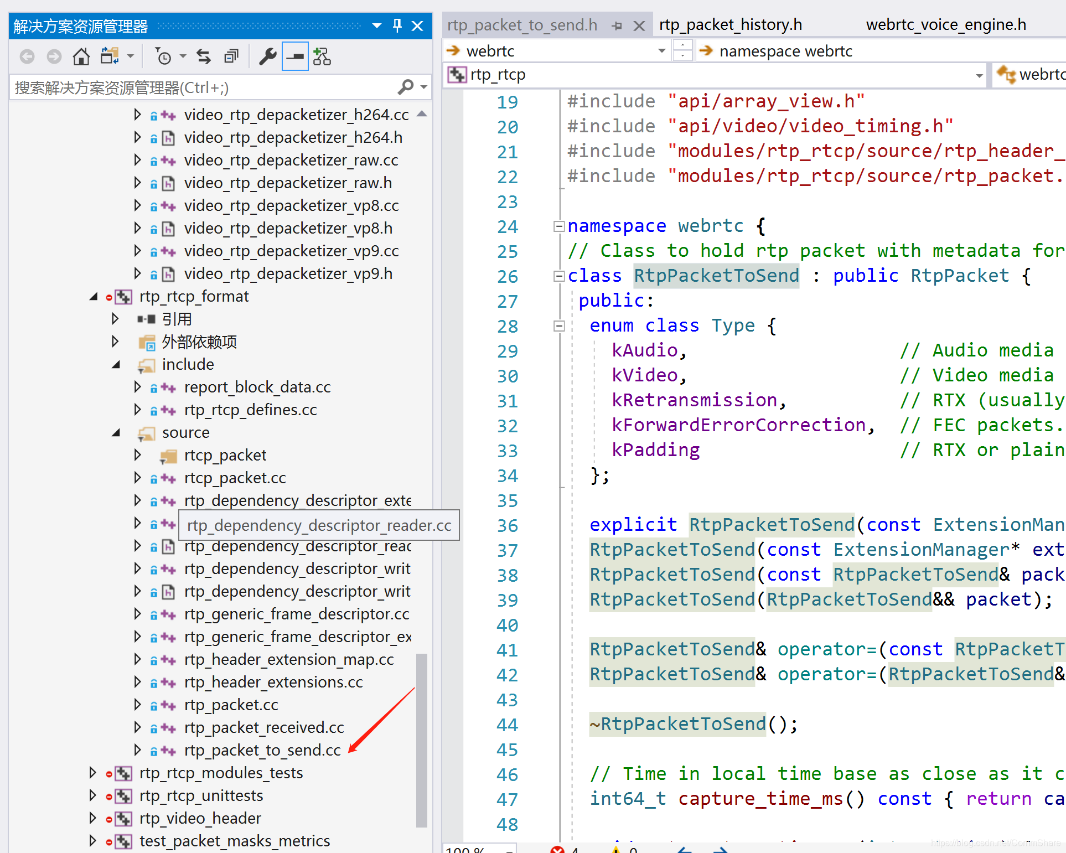Click the Forward navigation arrow in Solution Explorer
This screenshot has height=853, width=1066.
54,56
